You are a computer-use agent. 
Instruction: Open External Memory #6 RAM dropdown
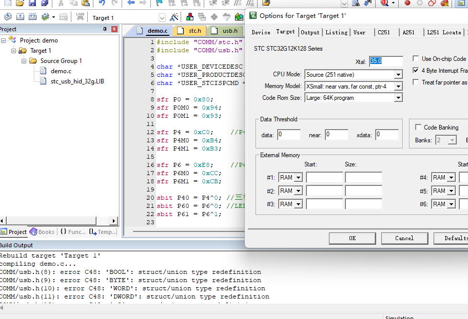(x=451, y=204)
